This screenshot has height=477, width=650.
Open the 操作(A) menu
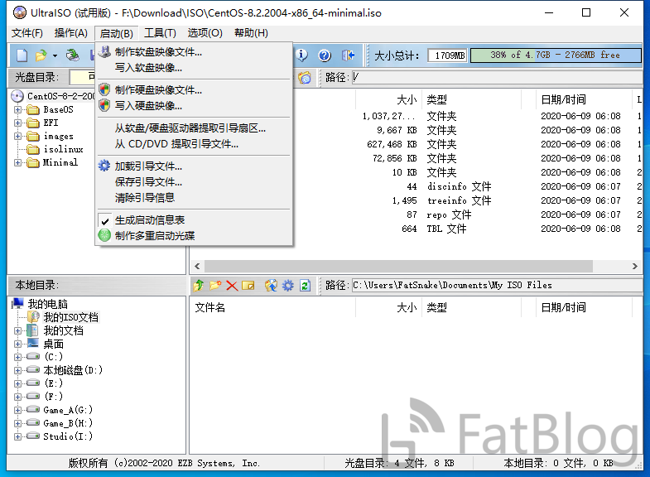tap(71, 33)
